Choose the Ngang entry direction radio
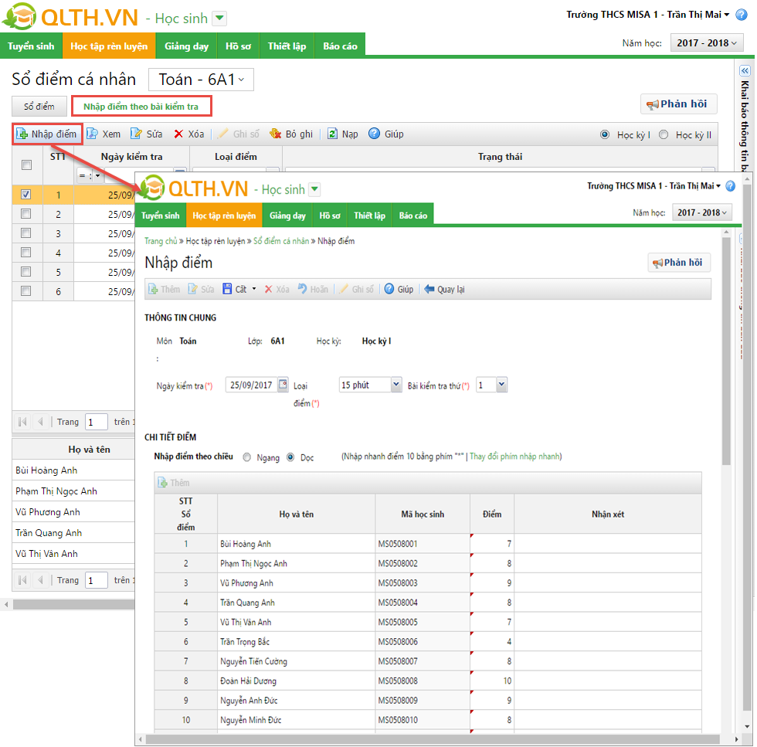The height and width of the screenshot is (747, 757). tap(246, 457)
